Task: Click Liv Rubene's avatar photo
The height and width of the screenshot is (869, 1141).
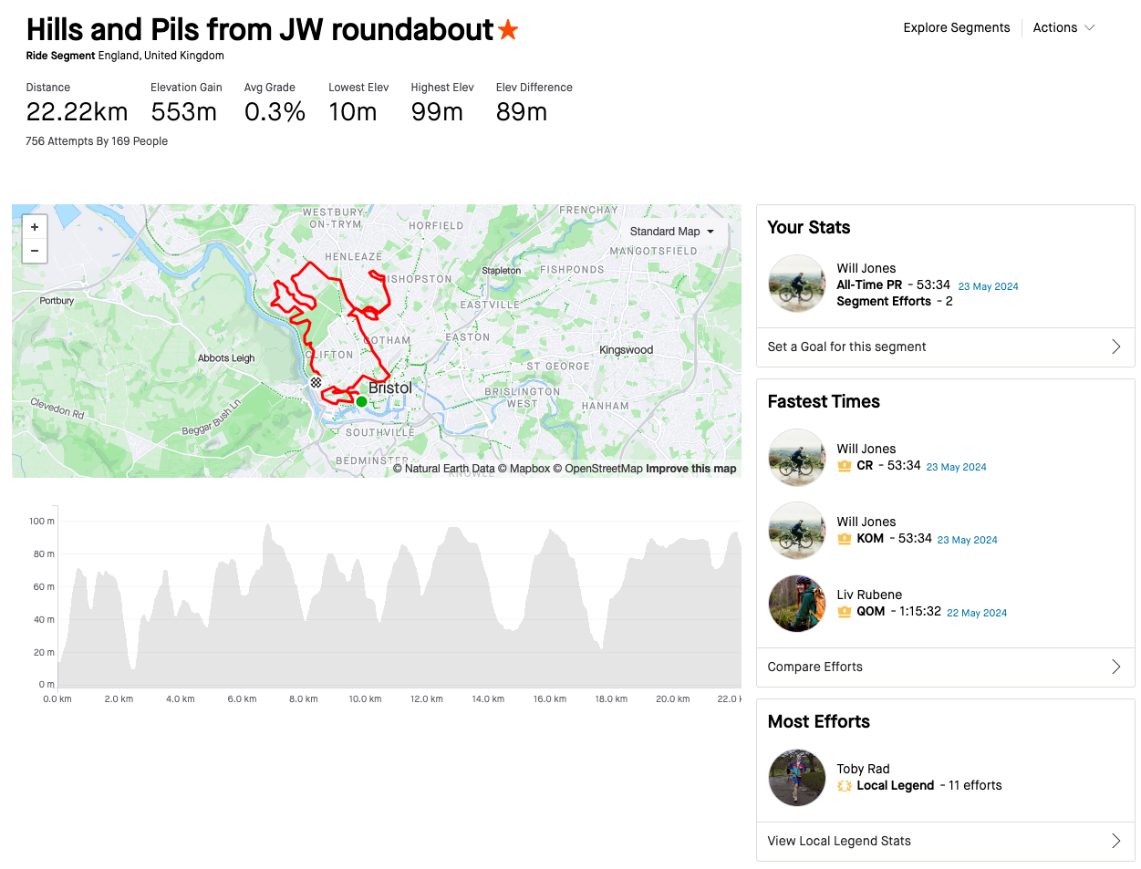Action: pos(797,604)
